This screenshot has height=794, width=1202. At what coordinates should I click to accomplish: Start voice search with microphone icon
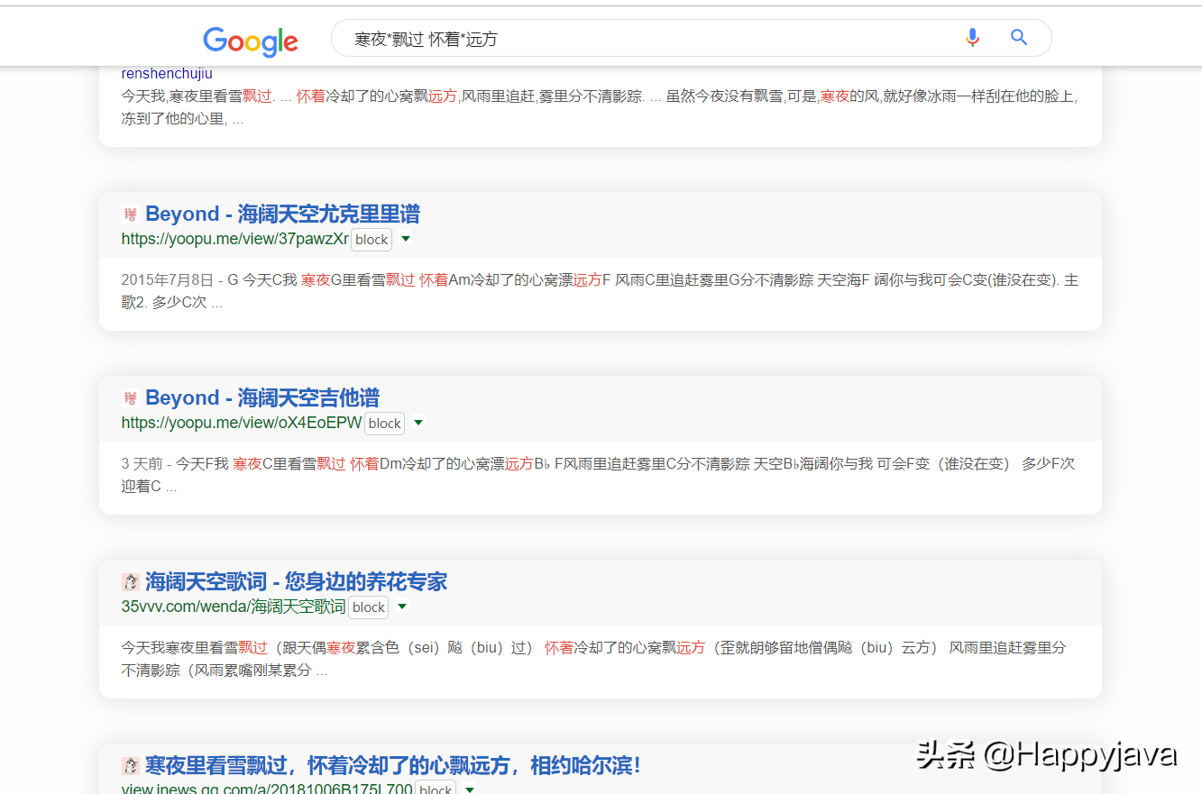[x=972, y=38]
